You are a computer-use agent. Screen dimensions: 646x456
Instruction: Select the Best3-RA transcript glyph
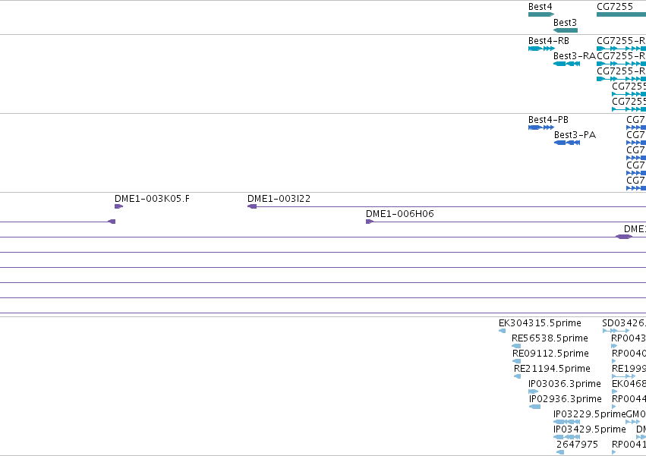pos(566,64)
